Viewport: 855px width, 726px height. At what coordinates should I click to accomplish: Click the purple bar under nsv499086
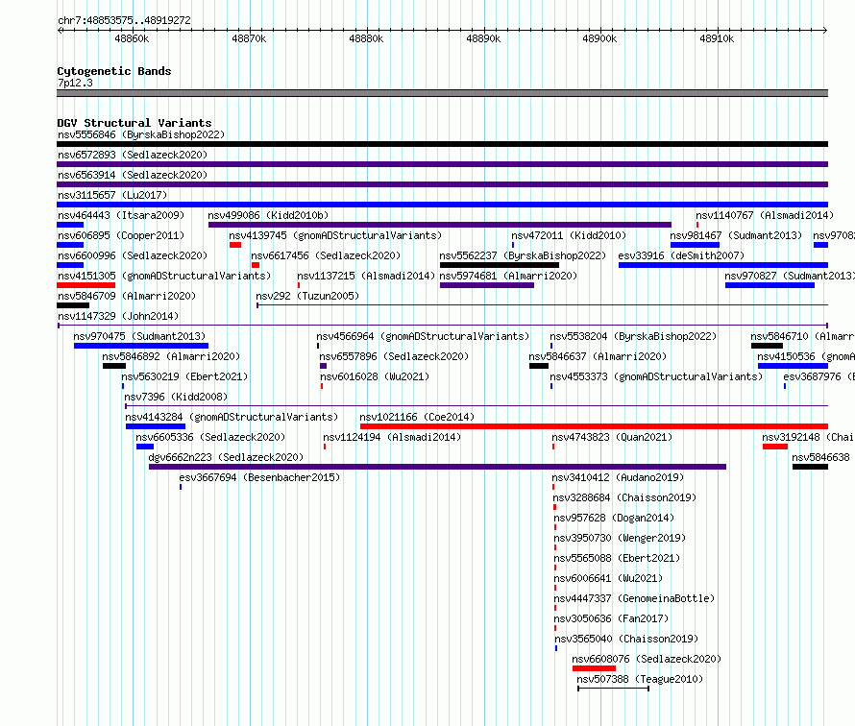pos(439,225)
